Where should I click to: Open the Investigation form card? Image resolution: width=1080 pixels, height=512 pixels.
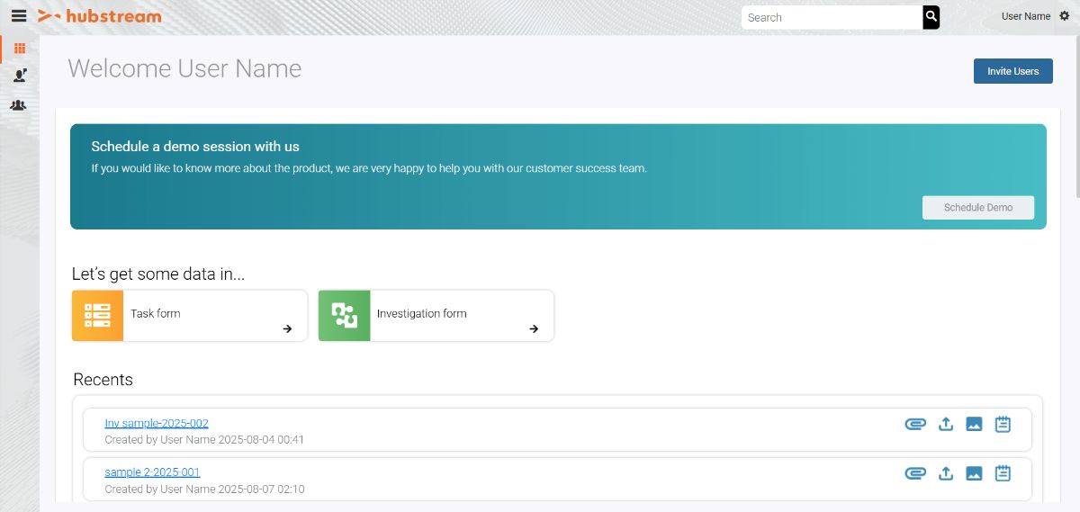pos(436,316)
